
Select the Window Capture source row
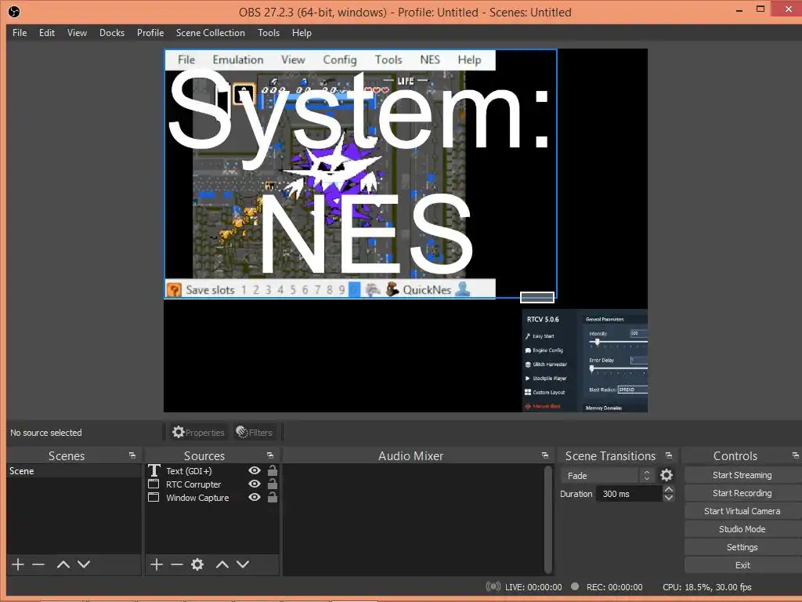pyautogui.click(x=212, y=497)
